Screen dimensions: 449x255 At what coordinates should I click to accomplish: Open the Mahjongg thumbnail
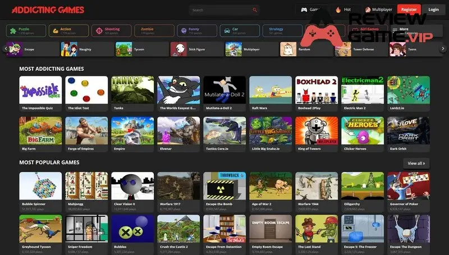tap(86, 186)
